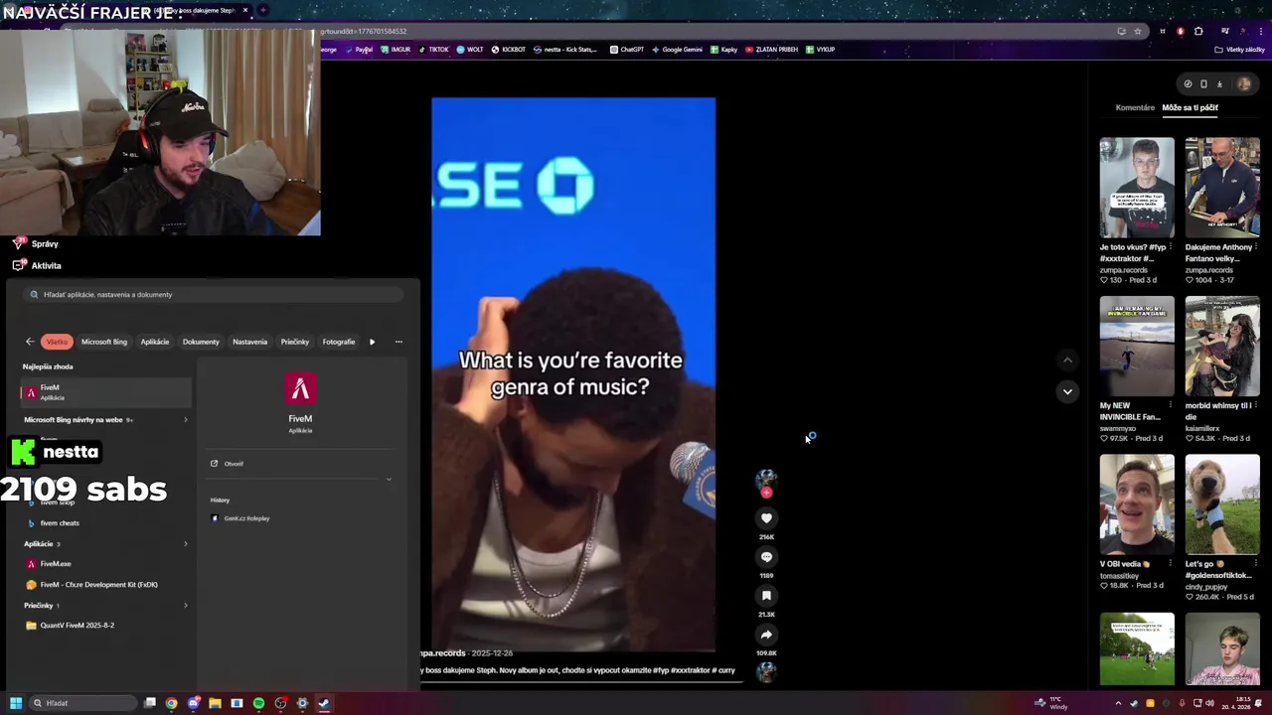Screen dimensions: 1272x715
Task: Open the 'morbid whimsy til I die' video
Action: [1222, 346]
